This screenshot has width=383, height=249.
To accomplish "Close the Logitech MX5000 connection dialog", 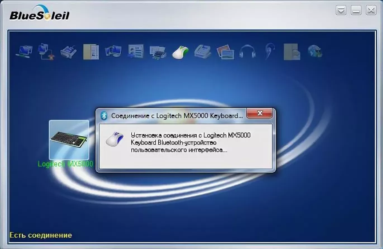I will tap(260, 113).
